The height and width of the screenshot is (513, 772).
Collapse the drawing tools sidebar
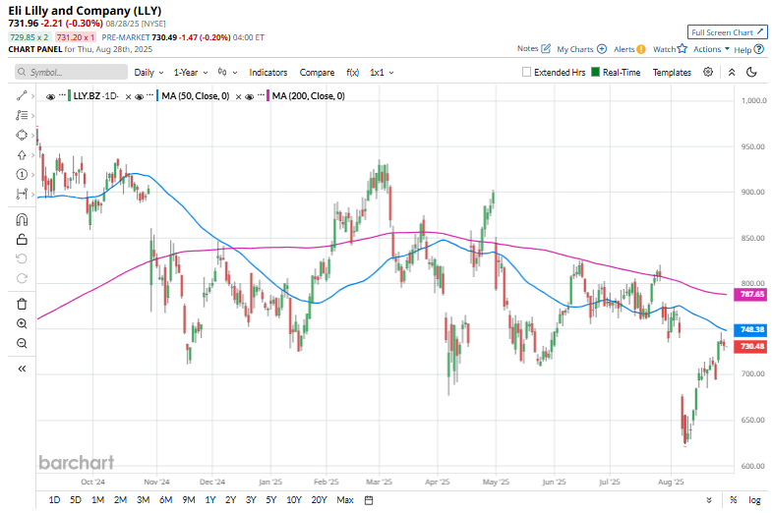coord(22,369)
